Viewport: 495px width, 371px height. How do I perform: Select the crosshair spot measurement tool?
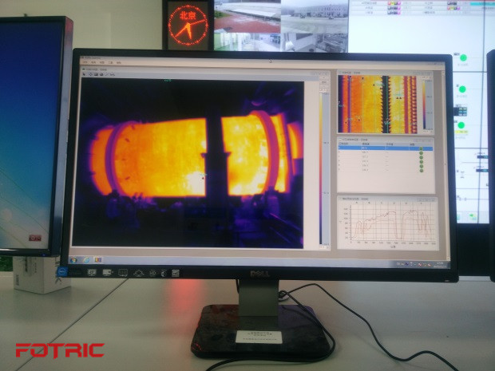[91, 74]
